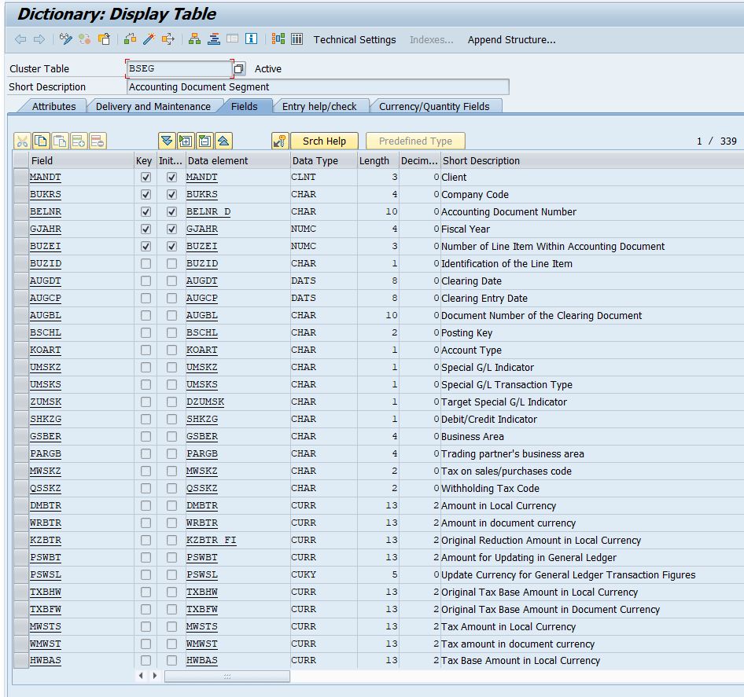Click the foreign keys key icon
The image size is (744, 697).
click(280, 141)
